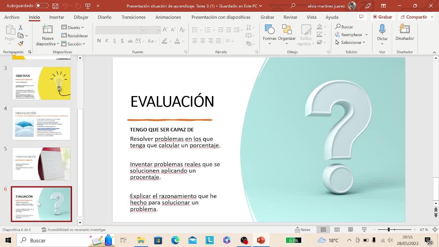Click the Nueva diapositiva icon
The height and width of the screenshot is (247, 439).
(48, 30)
